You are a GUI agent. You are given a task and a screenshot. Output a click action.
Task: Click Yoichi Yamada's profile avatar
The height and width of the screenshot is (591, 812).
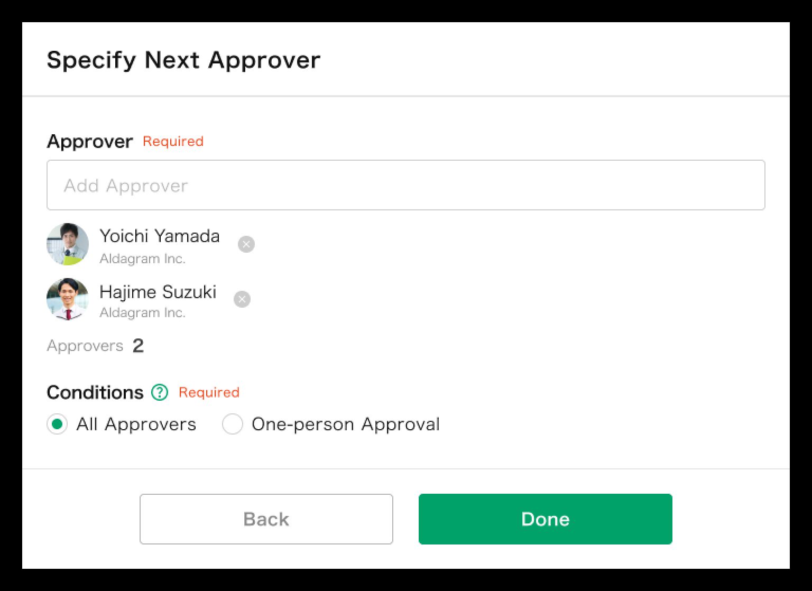coord(68,244)
